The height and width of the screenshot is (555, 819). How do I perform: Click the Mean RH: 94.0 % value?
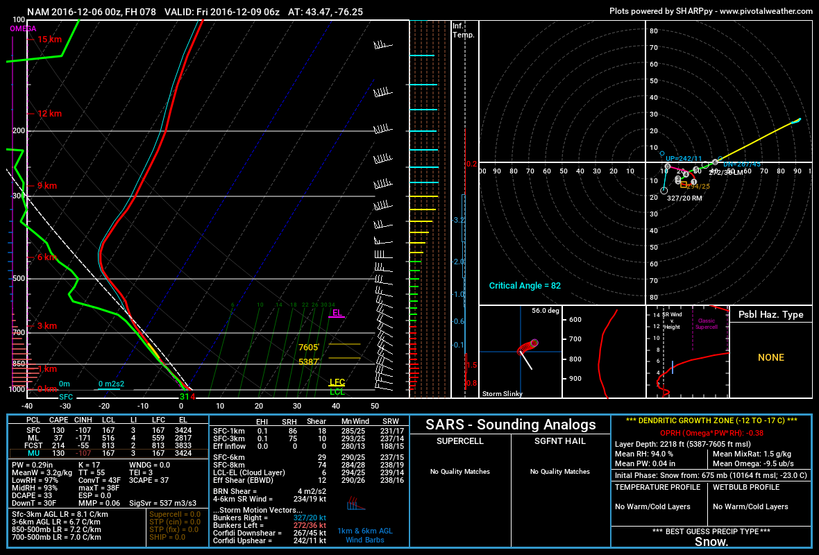644,454
